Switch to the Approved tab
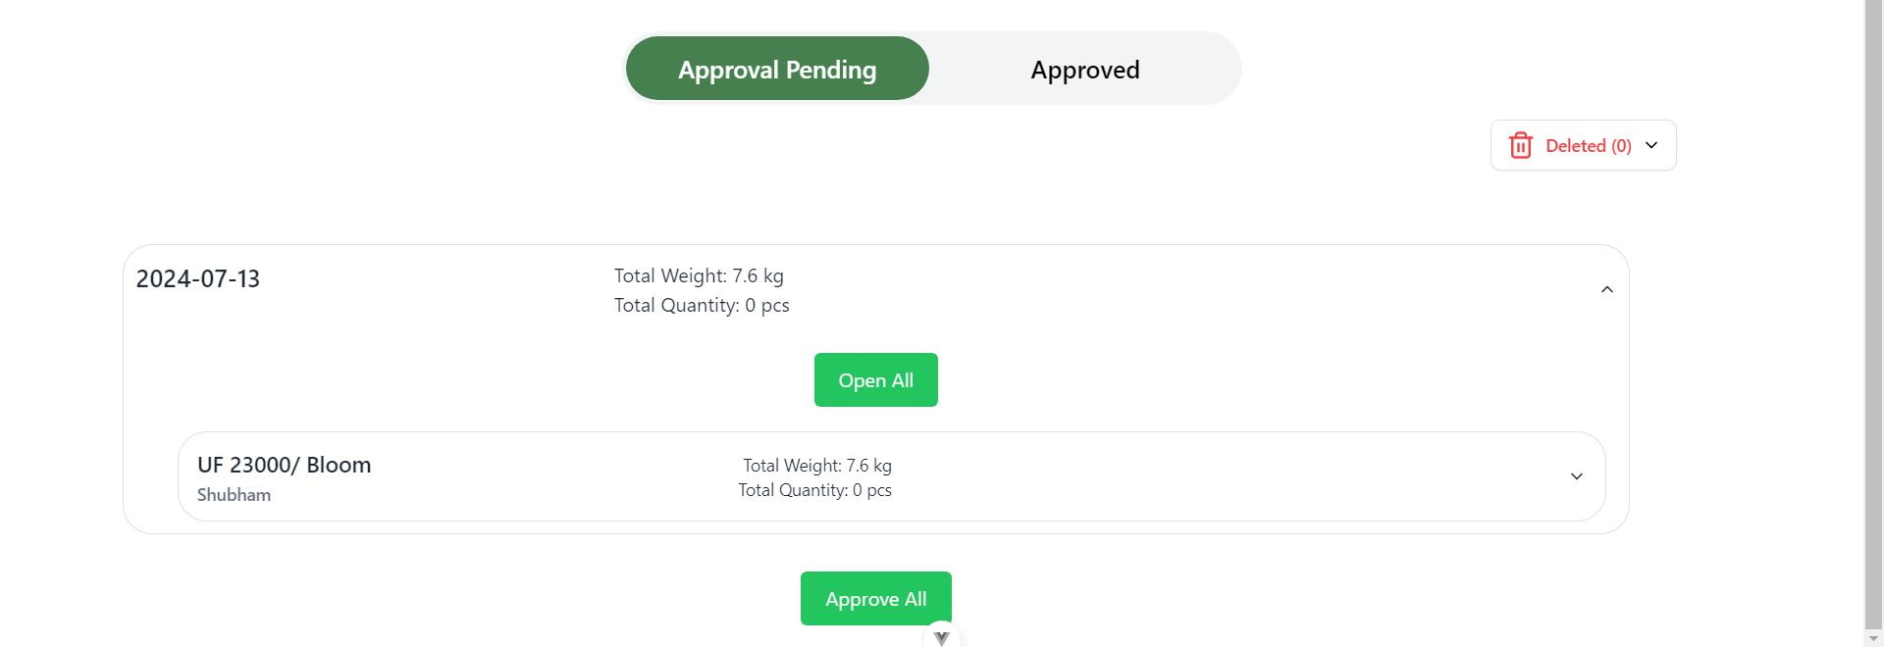 (1084, 70)
